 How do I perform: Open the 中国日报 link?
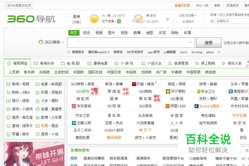click(x=114, y=72)
